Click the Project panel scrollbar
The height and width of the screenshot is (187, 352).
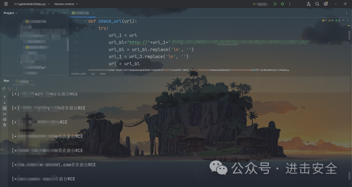click(68, 45)
